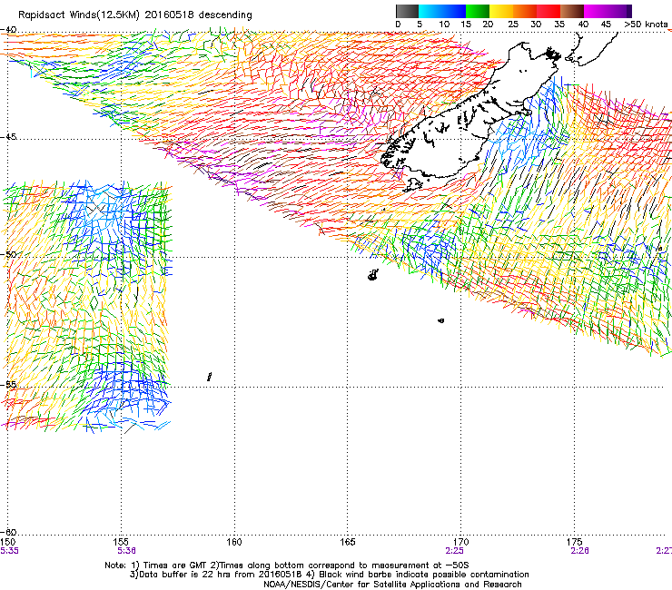Click the '150' longitude axis label
This screenshot has width=672, height=590.
(8, 542)
